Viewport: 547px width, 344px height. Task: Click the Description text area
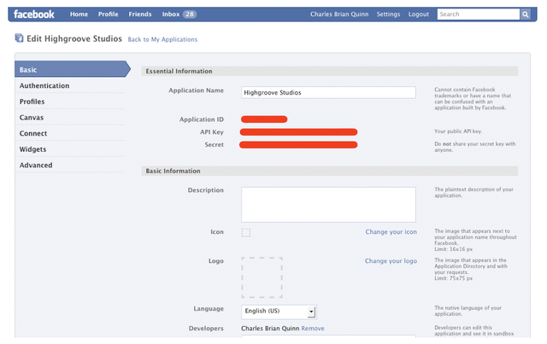click(328, 205)
